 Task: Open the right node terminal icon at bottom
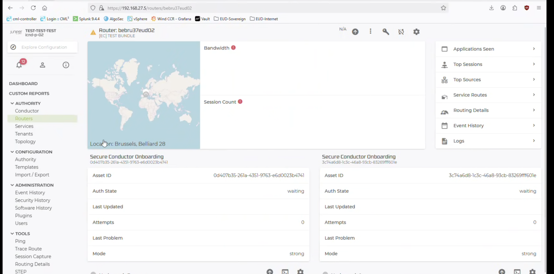(517, 271)
